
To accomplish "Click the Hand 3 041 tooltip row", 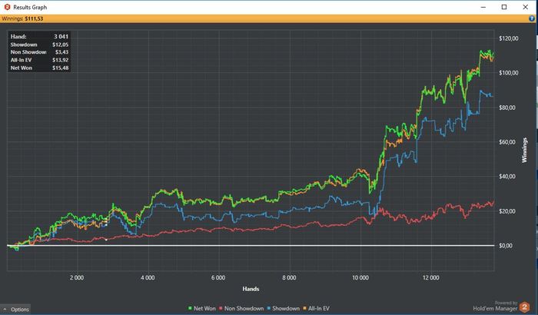I will [39, 36].
